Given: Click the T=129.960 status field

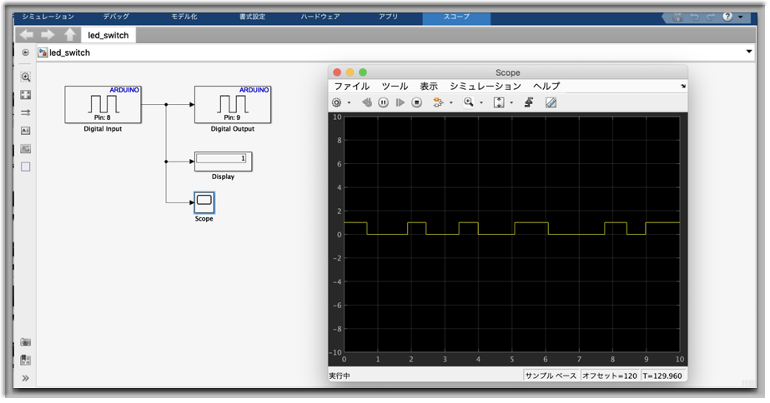Looking at the screenshot, I should pos(662,376).
